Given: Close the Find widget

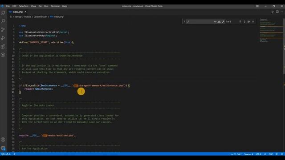Looking at the screenshot, I should point(253,22).
